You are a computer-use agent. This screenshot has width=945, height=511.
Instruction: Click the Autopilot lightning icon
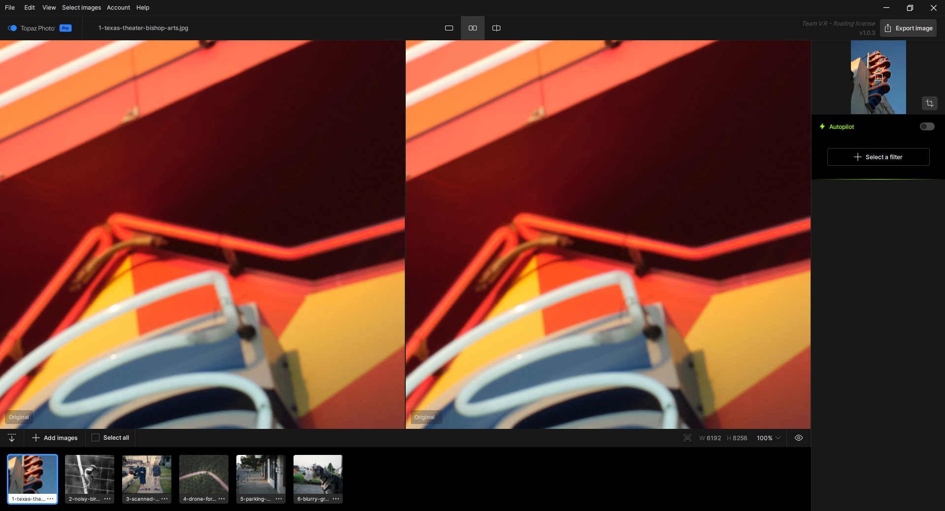pos(822,126)
